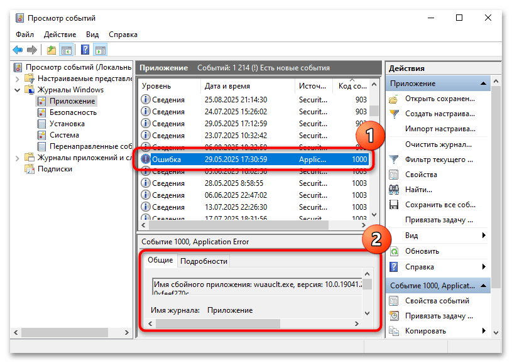
Task: Open the Действие menu
Action: (x=60, y=35)
